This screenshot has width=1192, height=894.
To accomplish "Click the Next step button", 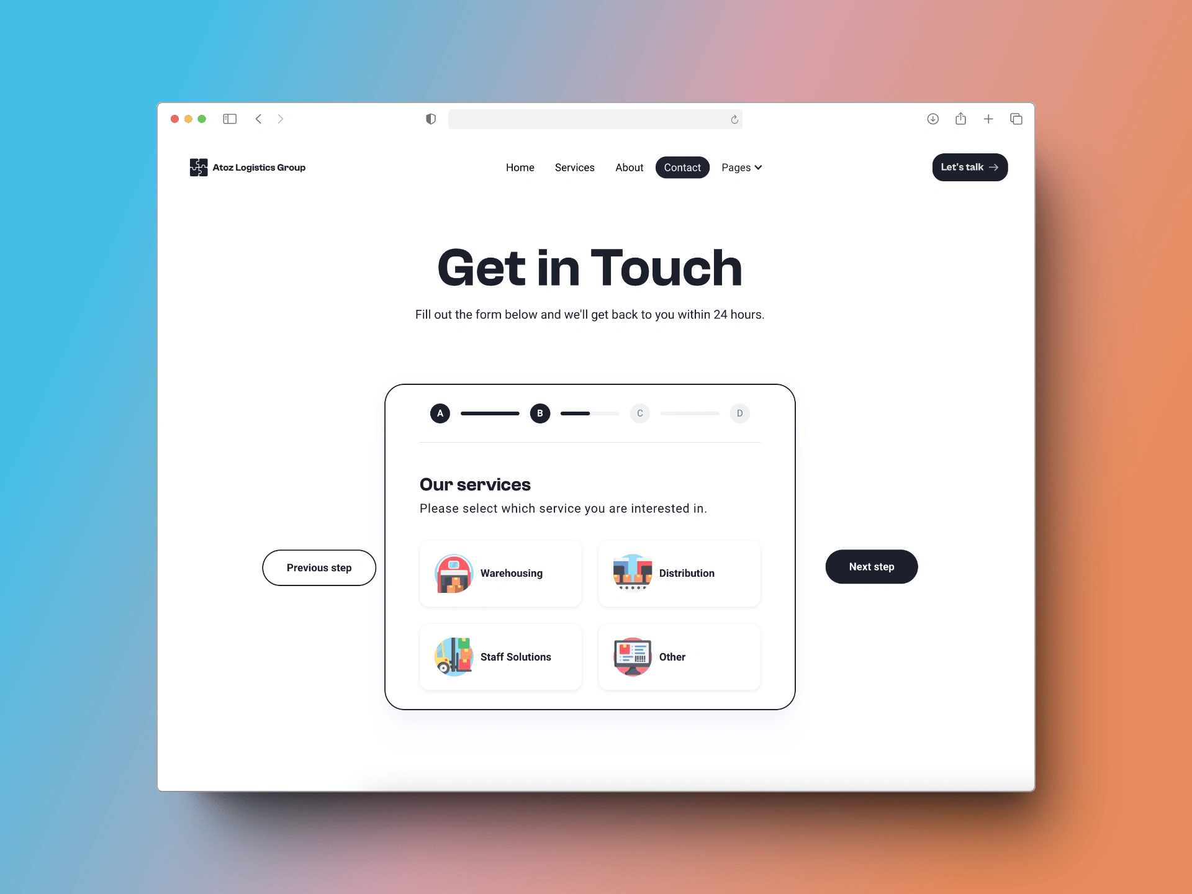I will 871,567.
